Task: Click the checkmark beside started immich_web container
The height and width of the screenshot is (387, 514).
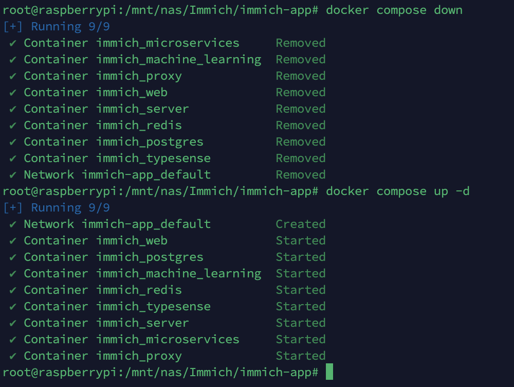Action: click(x=13, y=241)
